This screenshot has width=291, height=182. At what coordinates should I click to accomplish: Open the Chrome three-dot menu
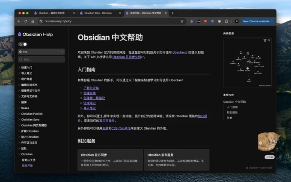click(272, 21)
